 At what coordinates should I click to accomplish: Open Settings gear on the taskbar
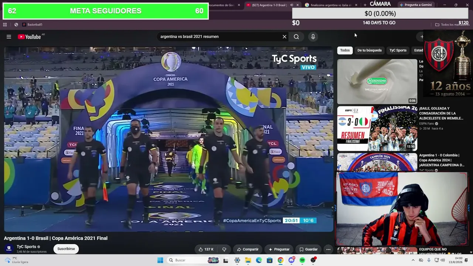pyautogui.click(x=237, y=260)
